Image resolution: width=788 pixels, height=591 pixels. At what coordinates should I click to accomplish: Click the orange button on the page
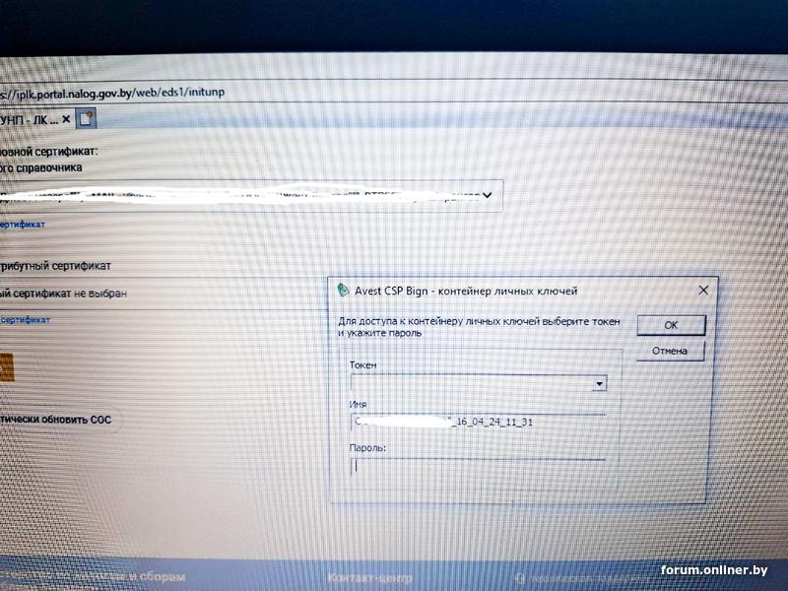[7, 366]
